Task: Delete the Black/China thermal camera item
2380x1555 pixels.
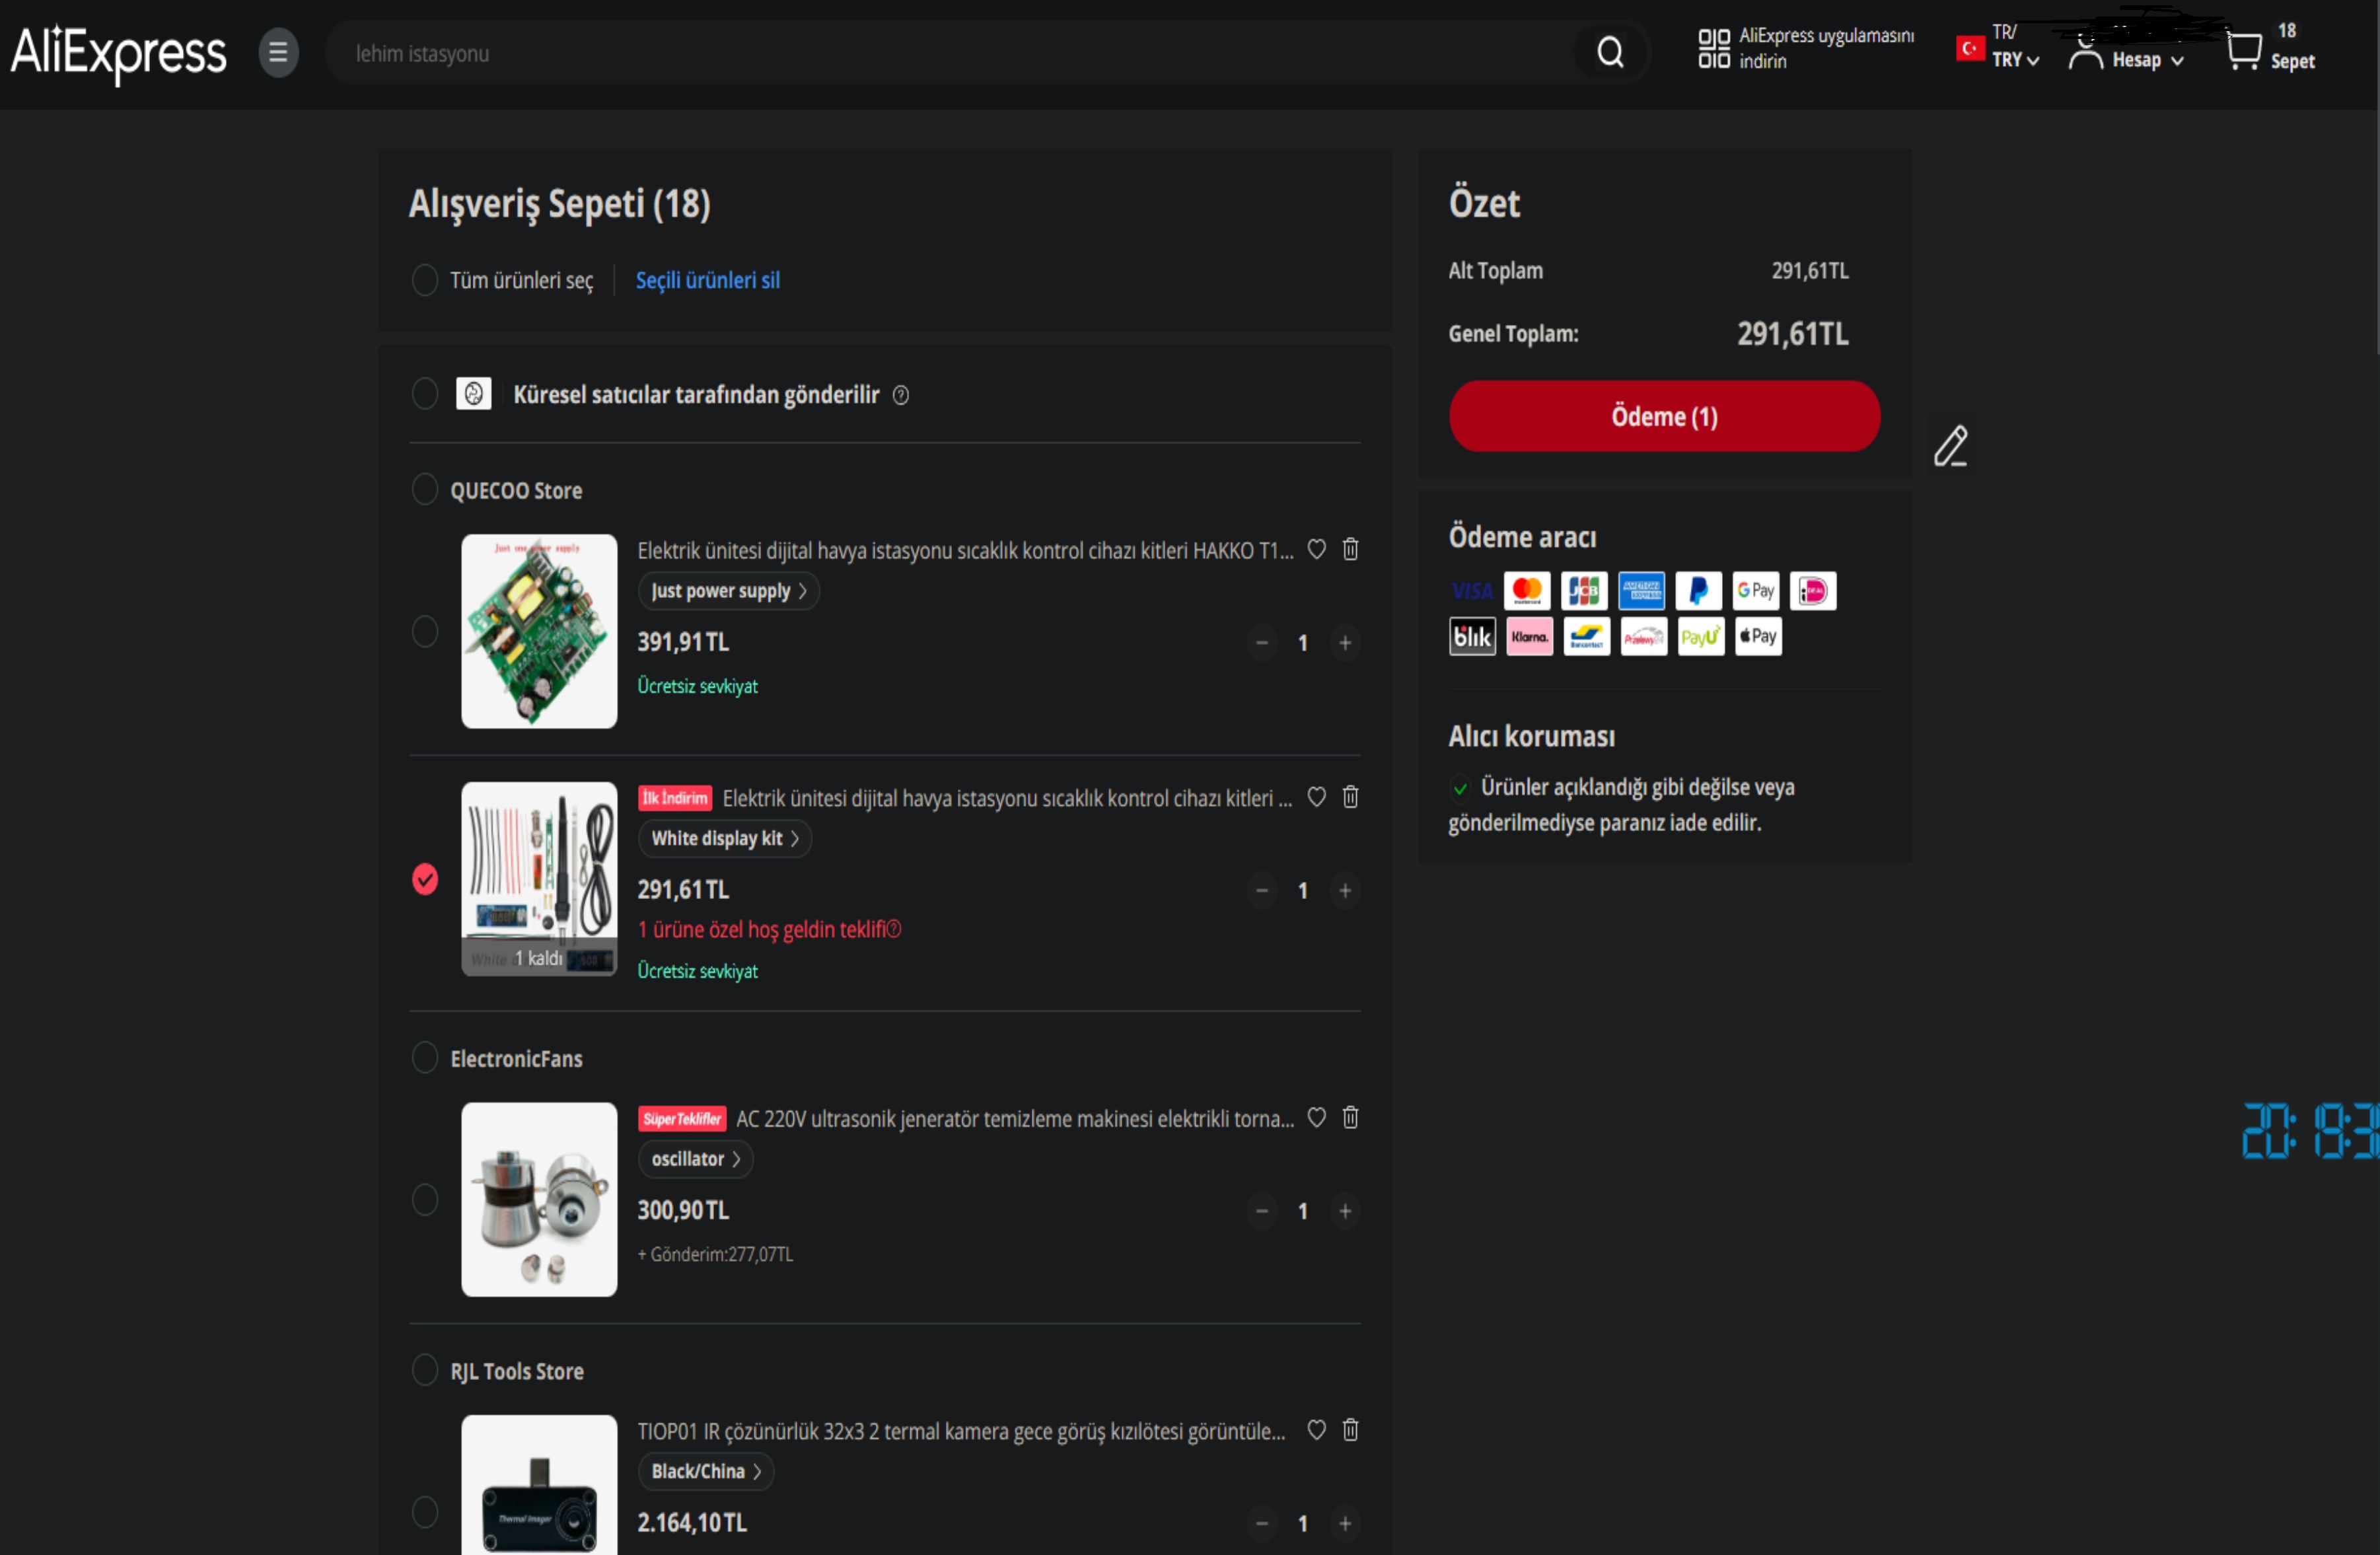Action: 1350,1430
